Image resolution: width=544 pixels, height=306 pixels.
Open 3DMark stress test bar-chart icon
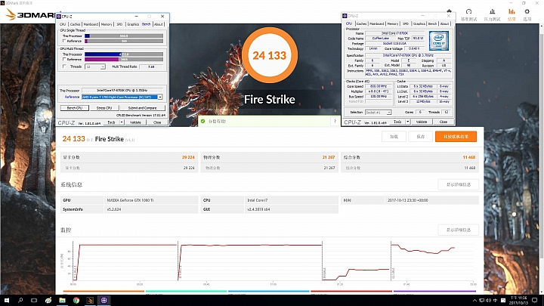(492, 12)
